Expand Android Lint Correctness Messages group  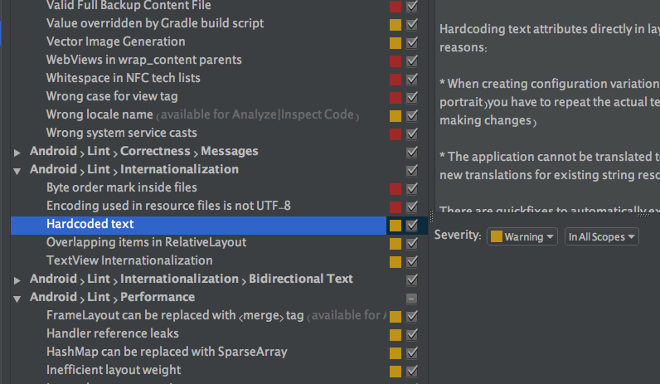(x=17, y=152)
